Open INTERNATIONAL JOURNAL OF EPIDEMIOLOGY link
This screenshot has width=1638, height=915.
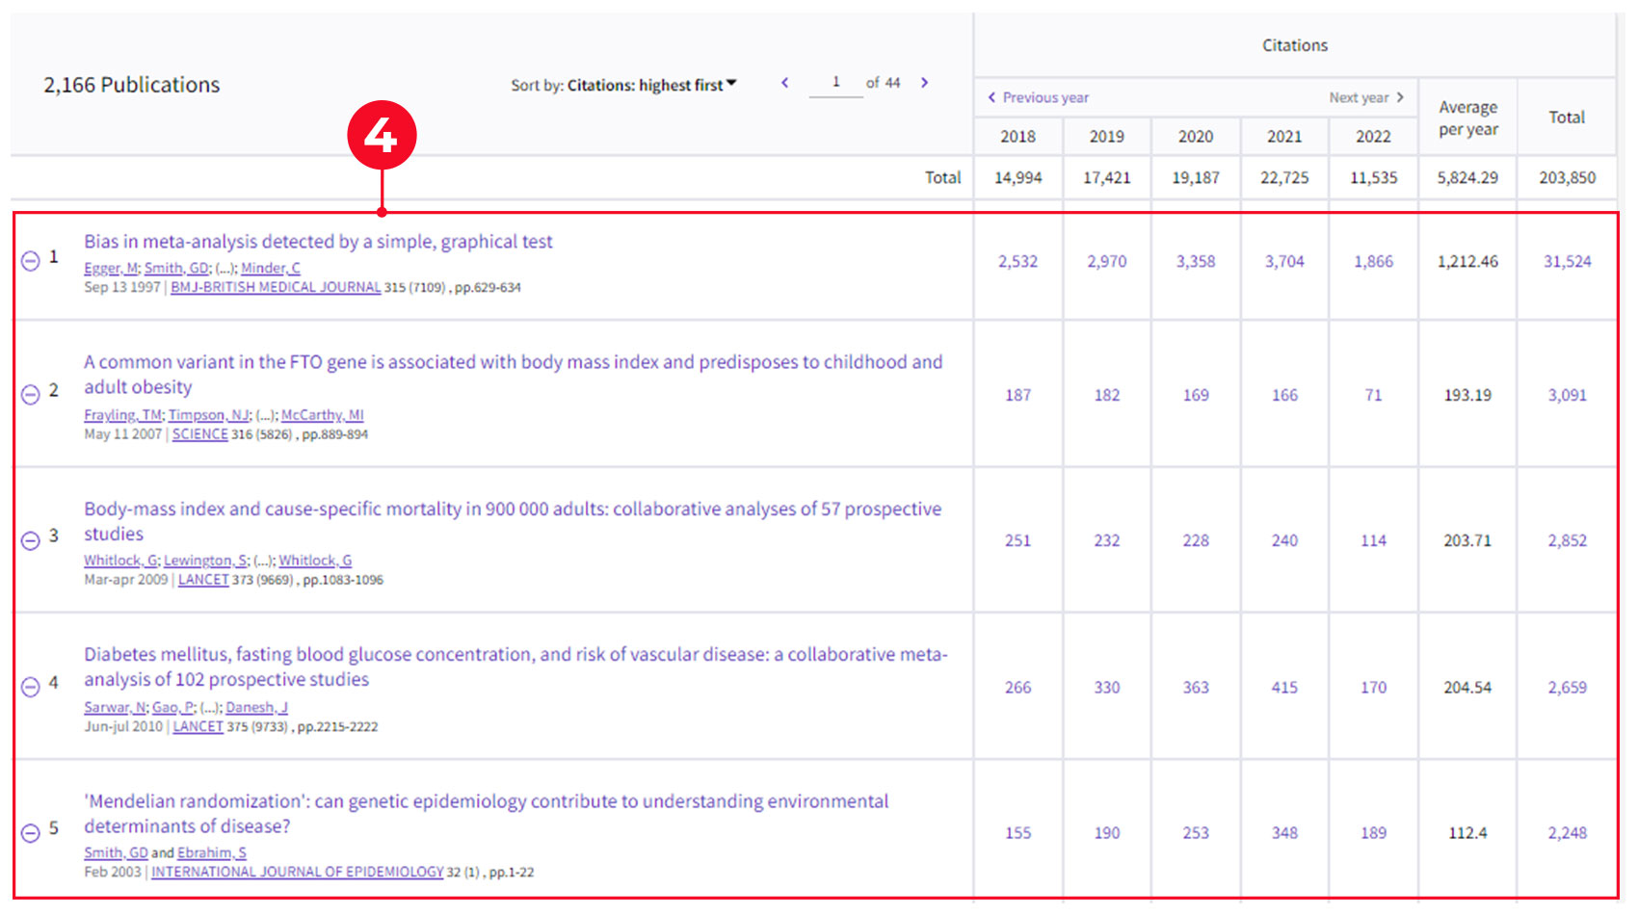(x=298, y=872)
